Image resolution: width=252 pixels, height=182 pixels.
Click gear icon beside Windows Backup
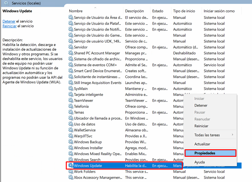point(71,142)
